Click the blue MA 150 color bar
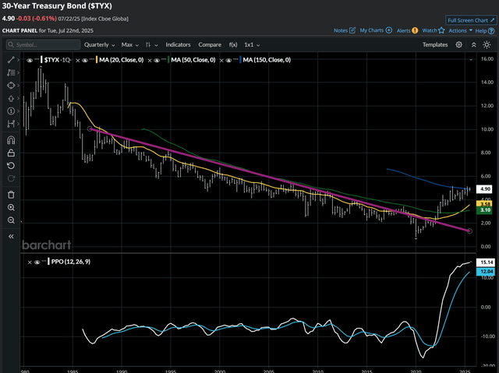Image resolution: width=499 pixels, height=373 pixels. pyautogui.click(x=240, y=60)
